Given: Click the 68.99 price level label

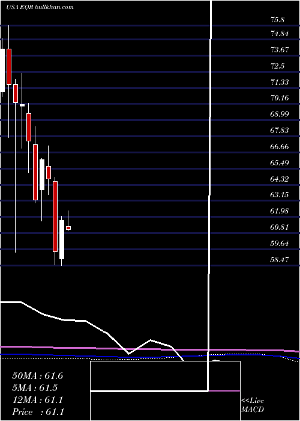Looking at the screenshot, I should pos(280,114).
